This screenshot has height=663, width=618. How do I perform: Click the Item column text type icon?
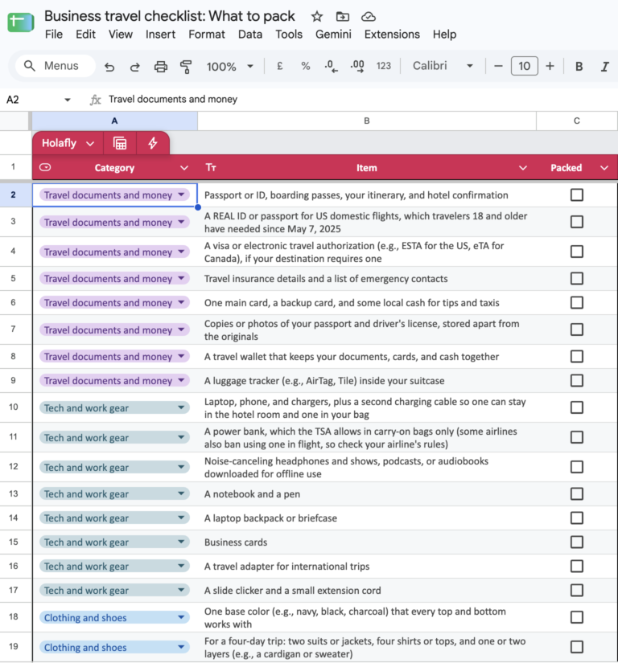tap(211, 167)
